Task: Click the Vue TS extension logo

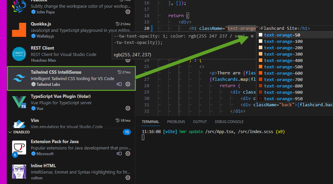Action: 19,102
